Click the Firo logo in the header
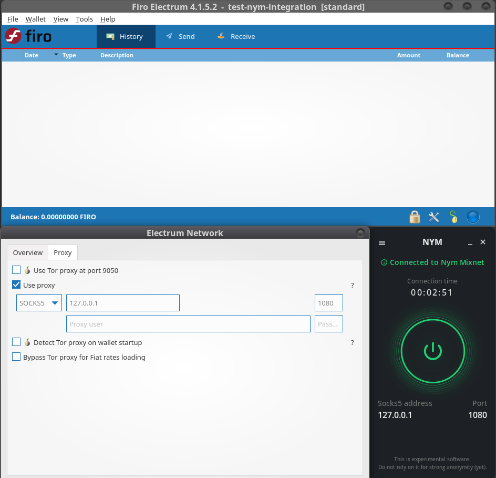This screenshot has height=478, width=496. 28,36
